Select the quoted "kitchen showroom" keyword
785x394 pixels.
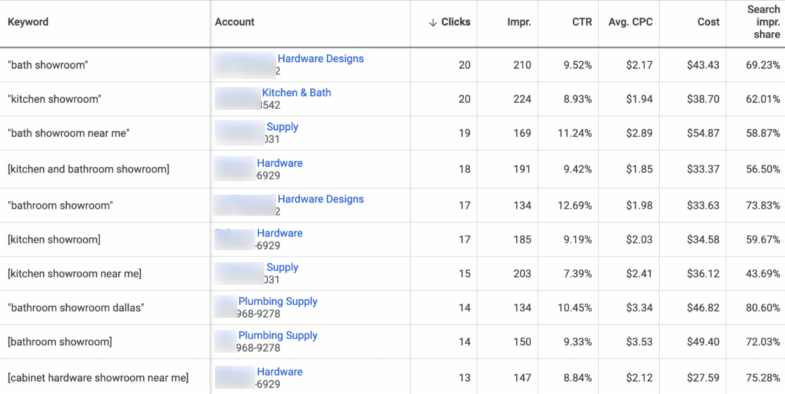click(x=54, y=99)
